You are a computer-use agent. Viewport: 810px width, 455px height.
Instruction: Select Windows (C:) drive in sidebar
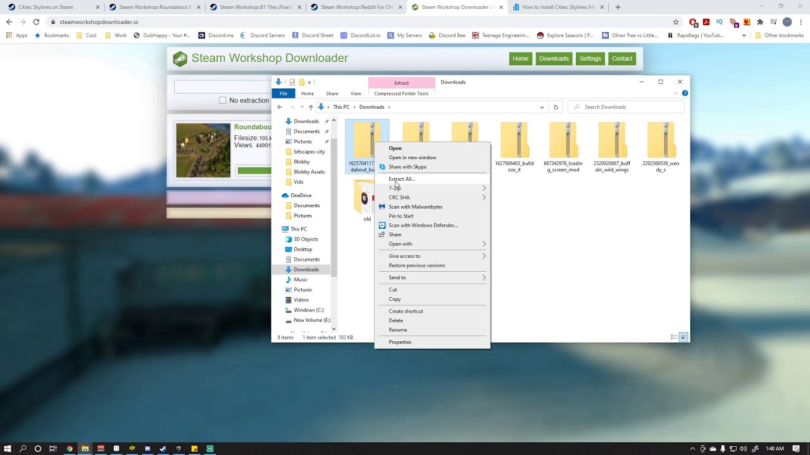coord(308,310)
